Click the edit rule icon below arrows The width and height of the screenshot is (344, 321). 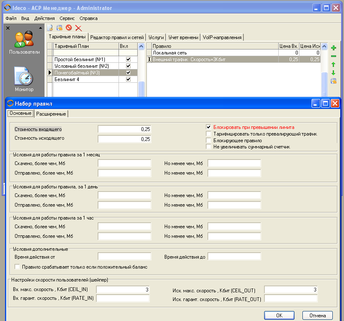[333, 81]
